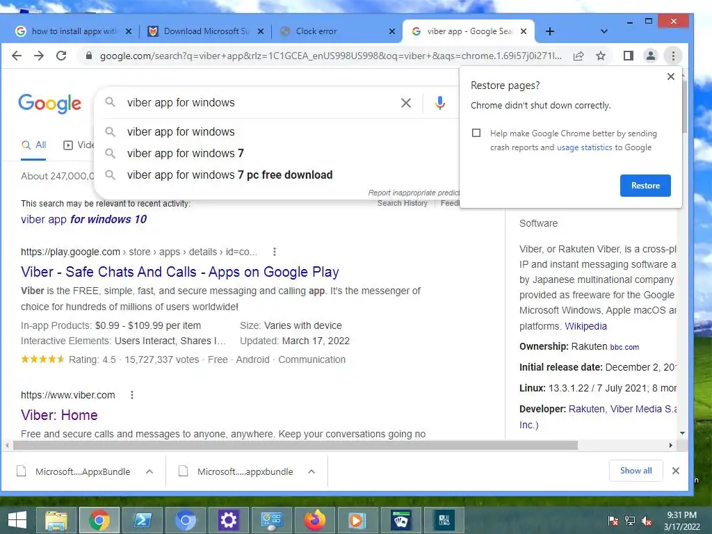Open the tab search dropdown arrow
This screenshot has width=712, height=534.
[604, 31]
